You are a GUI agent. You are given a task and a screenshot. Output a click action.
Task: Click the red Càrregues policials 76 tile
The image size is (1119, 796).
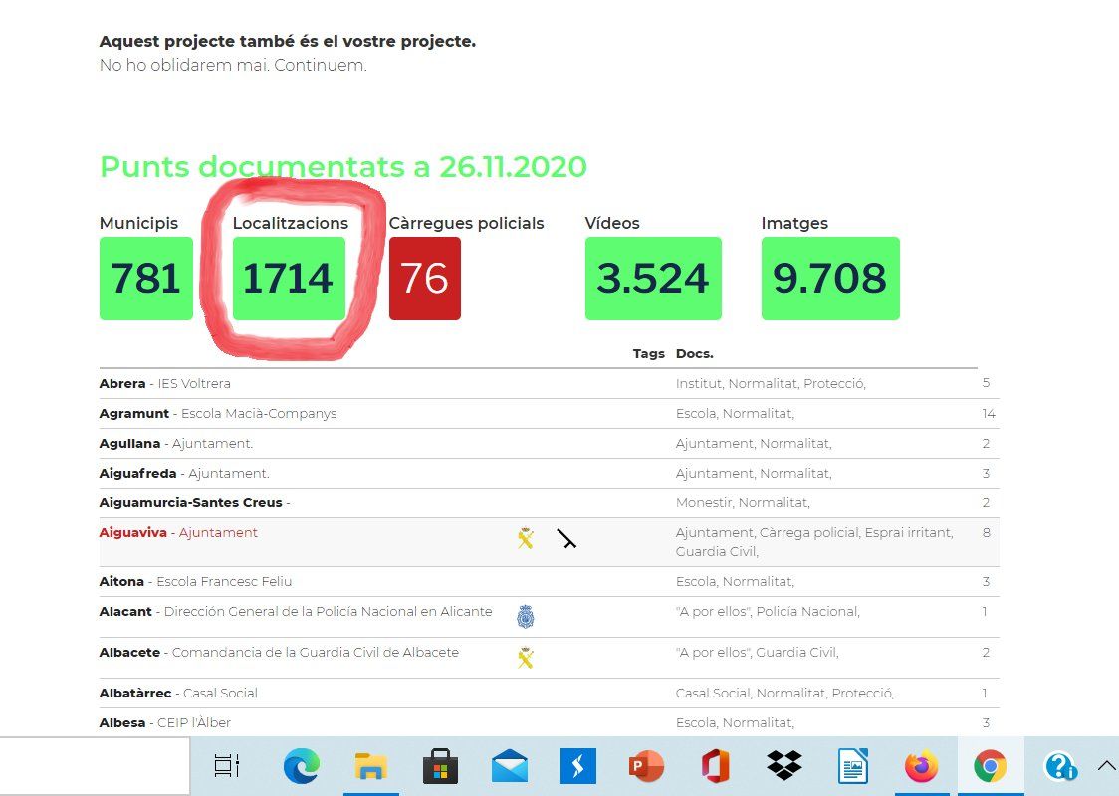click(x=425, y=279)
